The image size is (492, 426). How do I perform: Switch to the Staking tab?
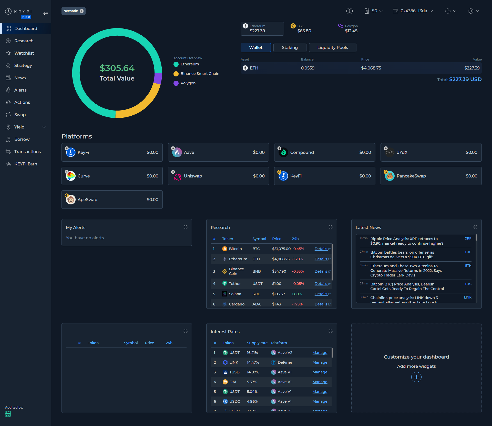[290, 47]
